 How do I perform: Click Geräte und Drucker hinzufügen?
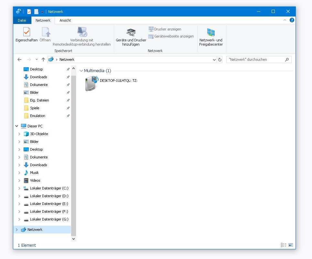131,37
